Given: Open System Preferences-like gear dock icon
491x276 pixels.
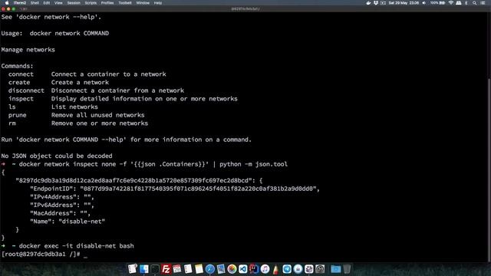Looking at the screenshot, I should click(320, 269).
